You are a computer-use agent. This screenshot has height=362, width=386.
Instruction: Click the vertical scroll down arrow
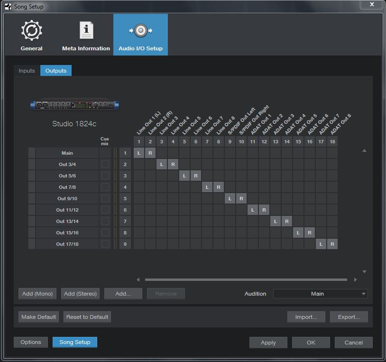pos(364,272)
